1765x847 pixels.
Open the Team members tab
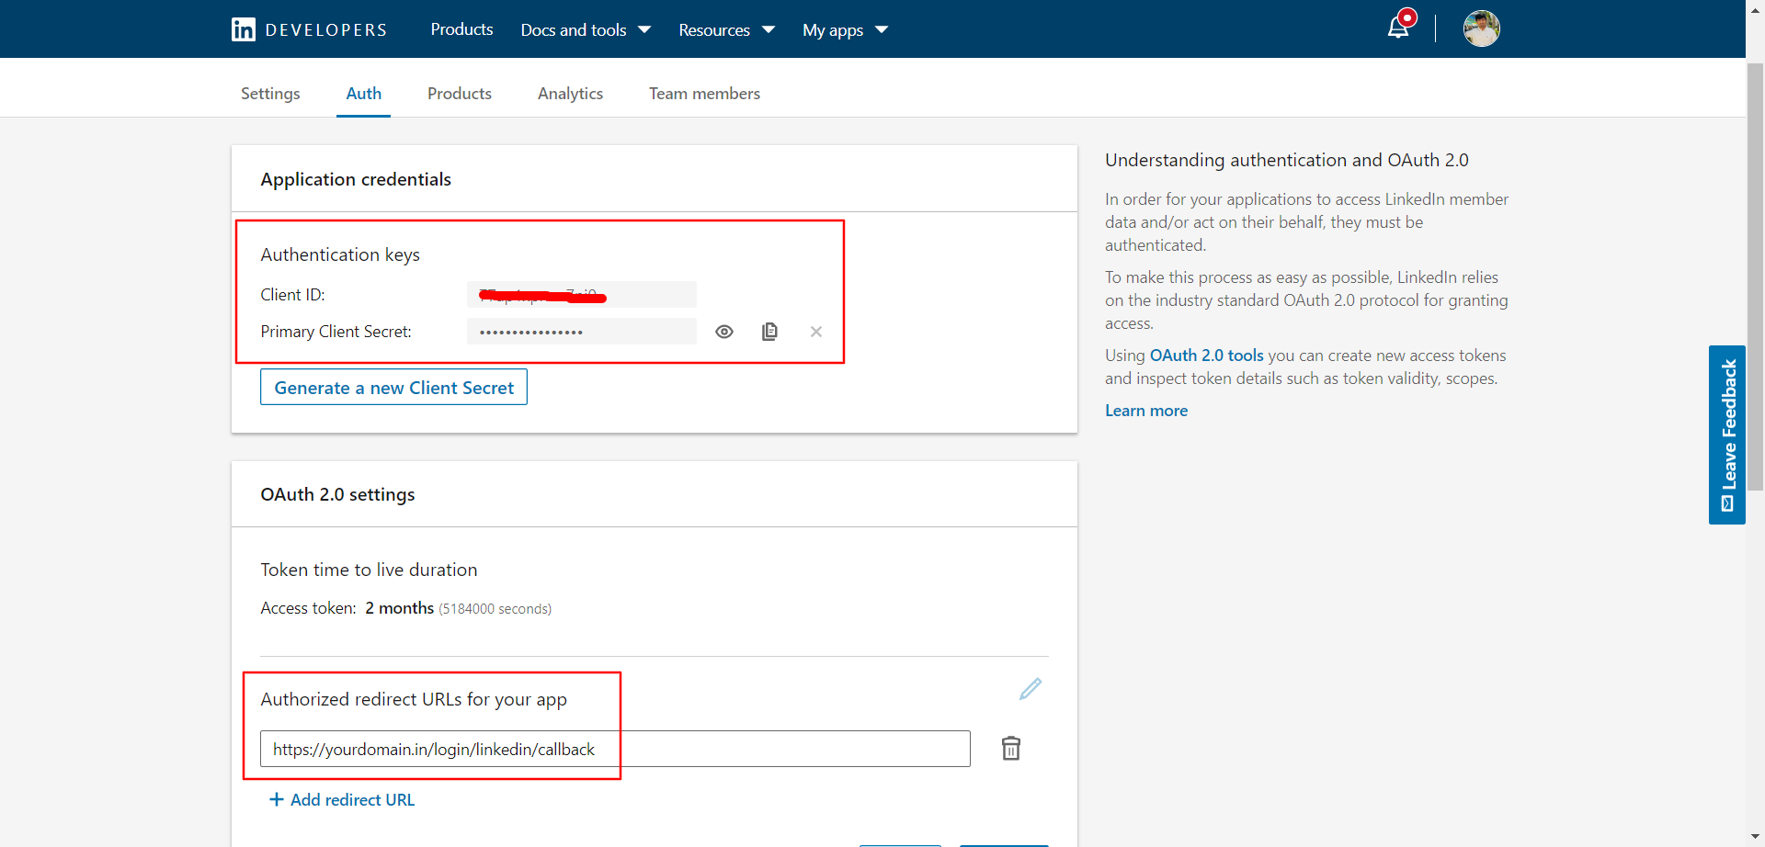pos(704,93)
